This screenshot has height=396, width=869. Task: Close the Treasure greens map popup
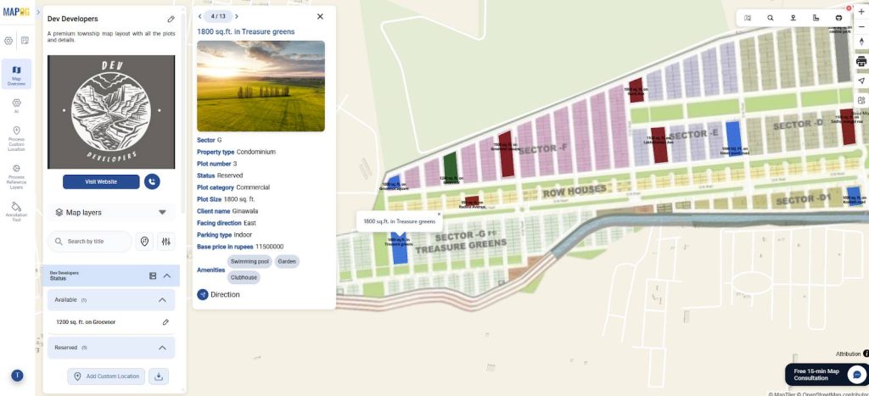click(439, 214)
